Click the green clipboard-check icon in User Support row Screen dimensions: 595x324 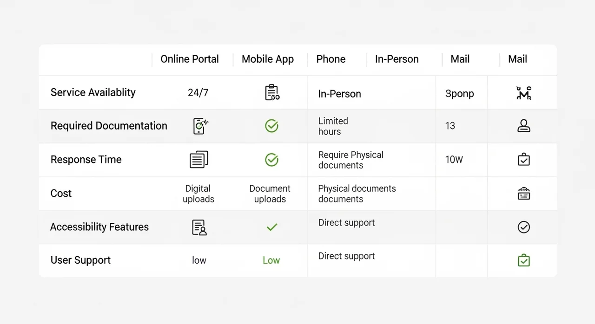524,260
